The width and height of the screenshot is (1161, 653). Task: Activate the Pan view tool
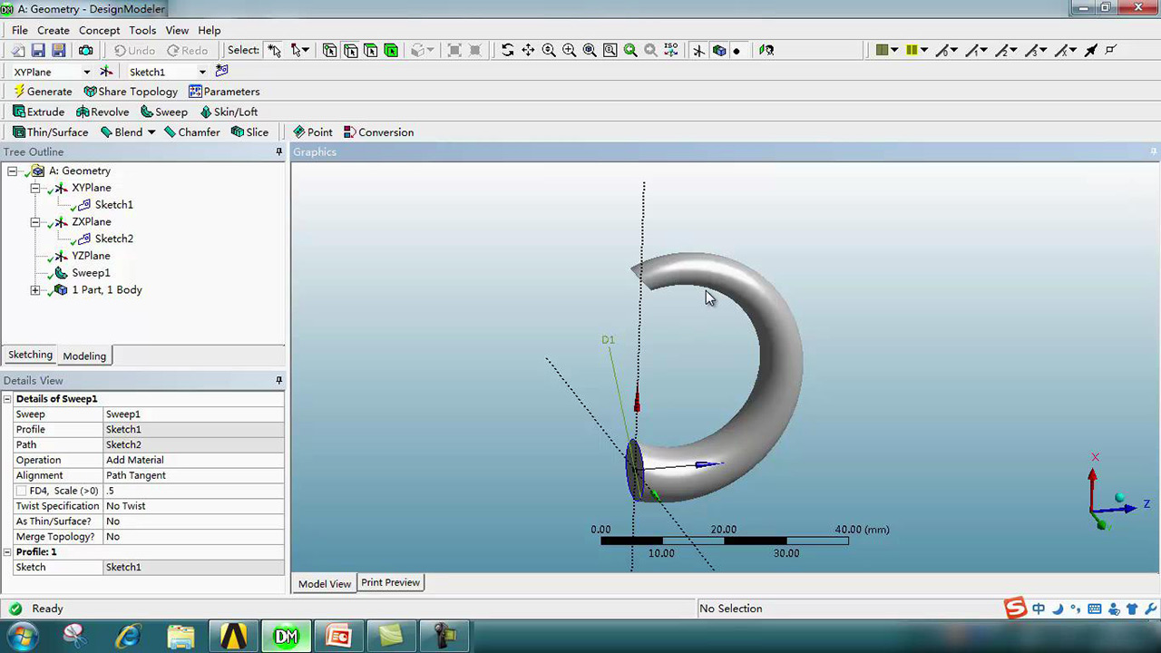tap(528, 51)
